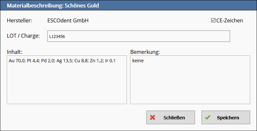Click the red X icon on Schließen
Screen dimensions: 257x131
153,117
